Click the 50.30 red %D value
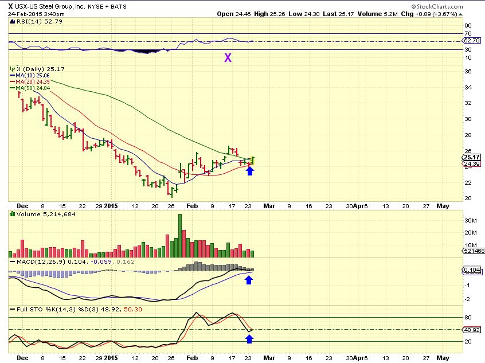This screenshot has height=363, width=485. [x=132, y=309]
